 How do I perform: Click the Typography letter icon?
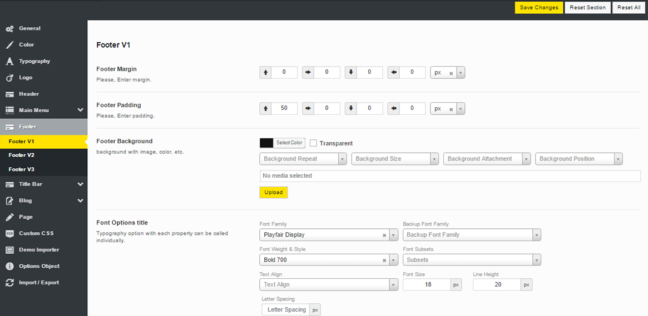click(x=9, y=61)
